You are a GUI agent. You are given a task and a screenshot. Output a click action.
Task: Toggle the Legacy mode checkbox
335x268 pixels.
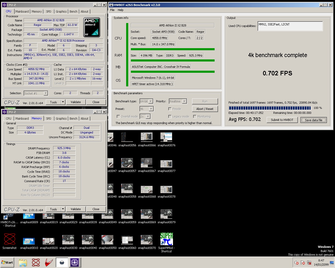click(x=170, y=116)
